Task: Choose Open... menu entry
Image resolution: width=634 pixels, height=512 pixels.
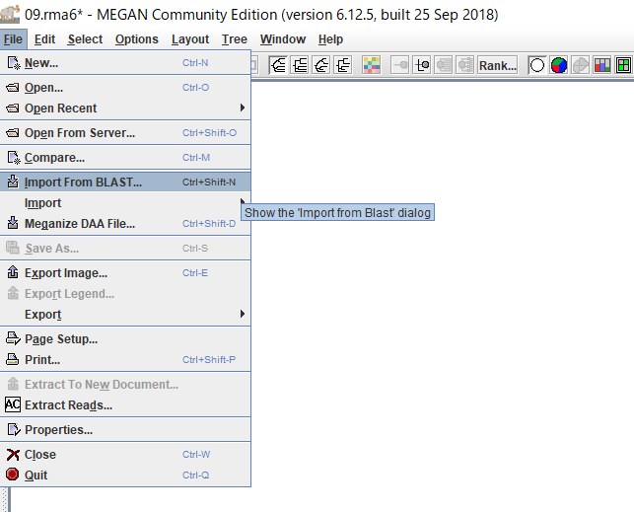Action: point(125,88)
